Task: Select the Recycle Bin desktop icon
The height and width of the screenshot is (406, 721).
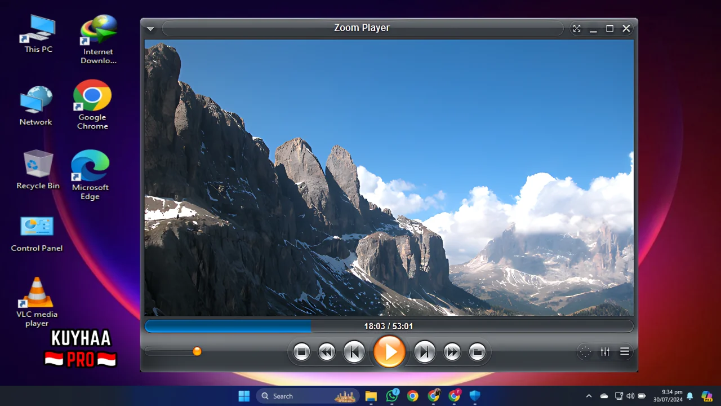Action: pyautogui.click(x=38, y=169)
